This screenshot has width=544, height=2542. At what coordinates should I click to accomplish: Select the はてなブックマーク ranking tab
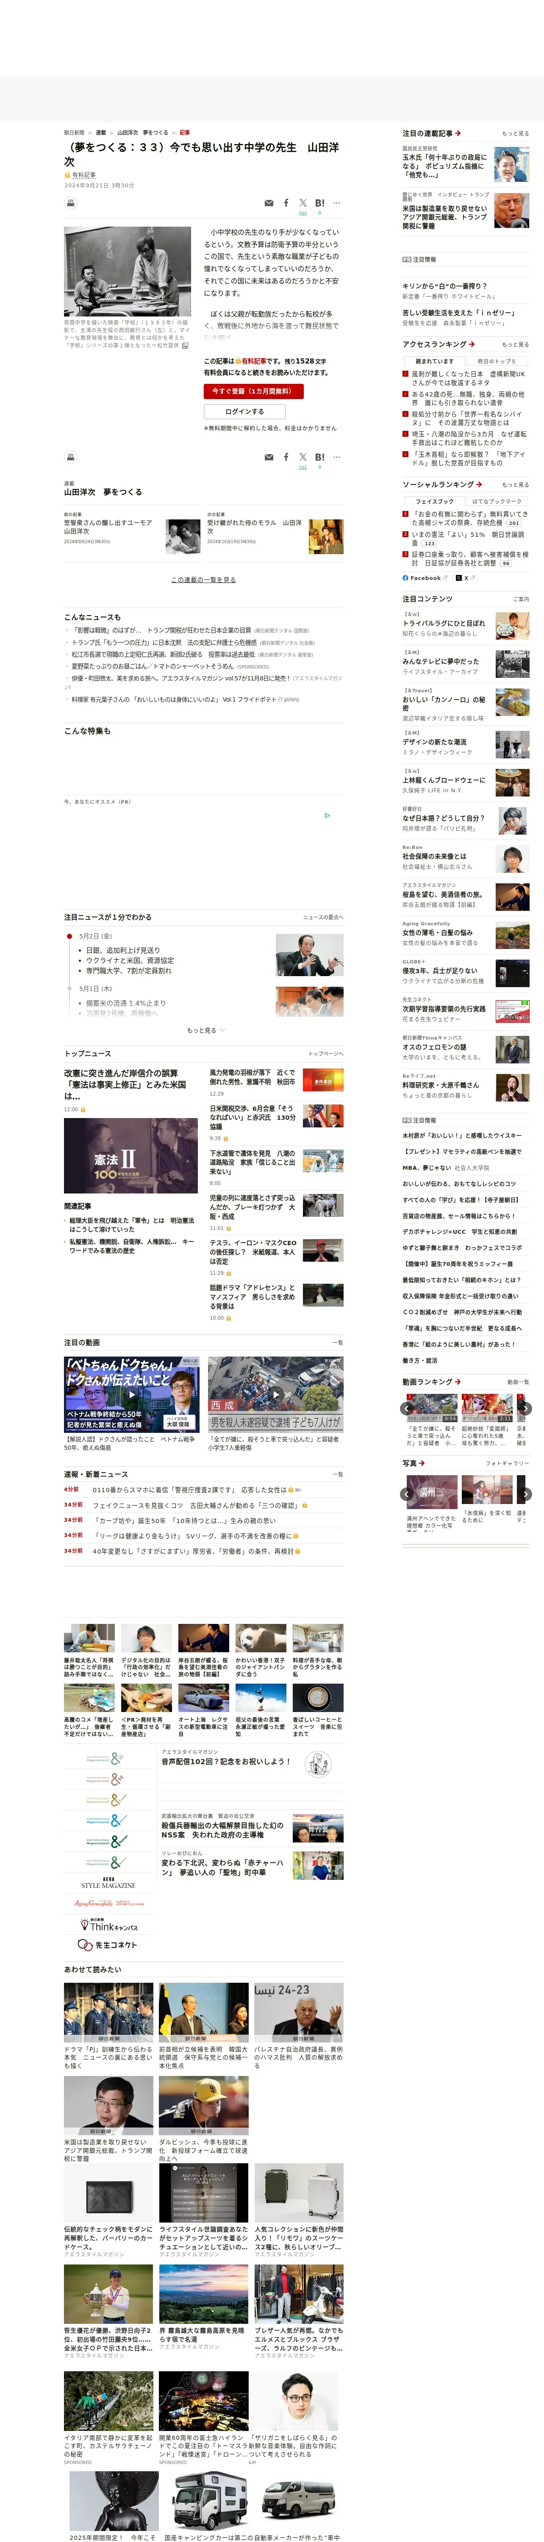tap(497, 501)
